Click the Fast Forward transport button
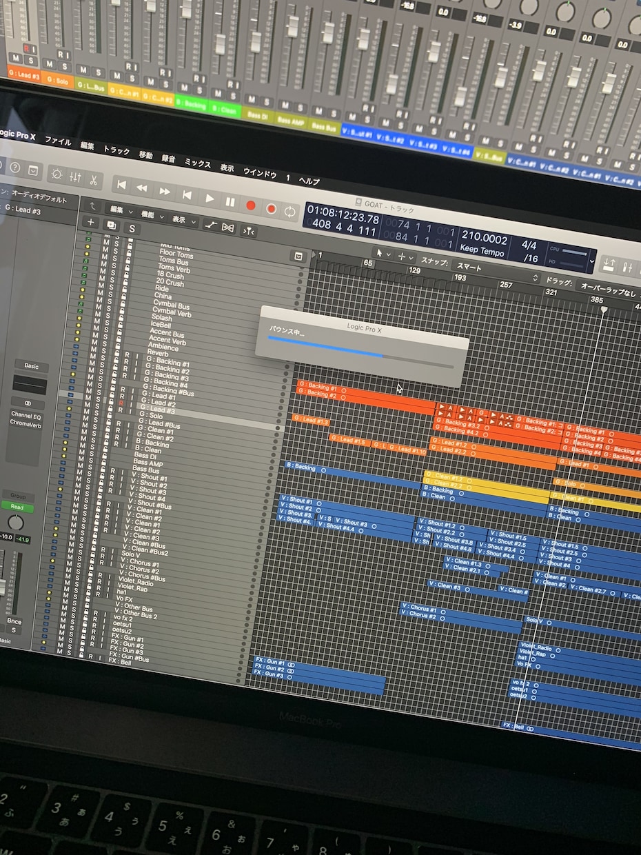Screen dimensions: 641x855 click(x=164, y=191)
